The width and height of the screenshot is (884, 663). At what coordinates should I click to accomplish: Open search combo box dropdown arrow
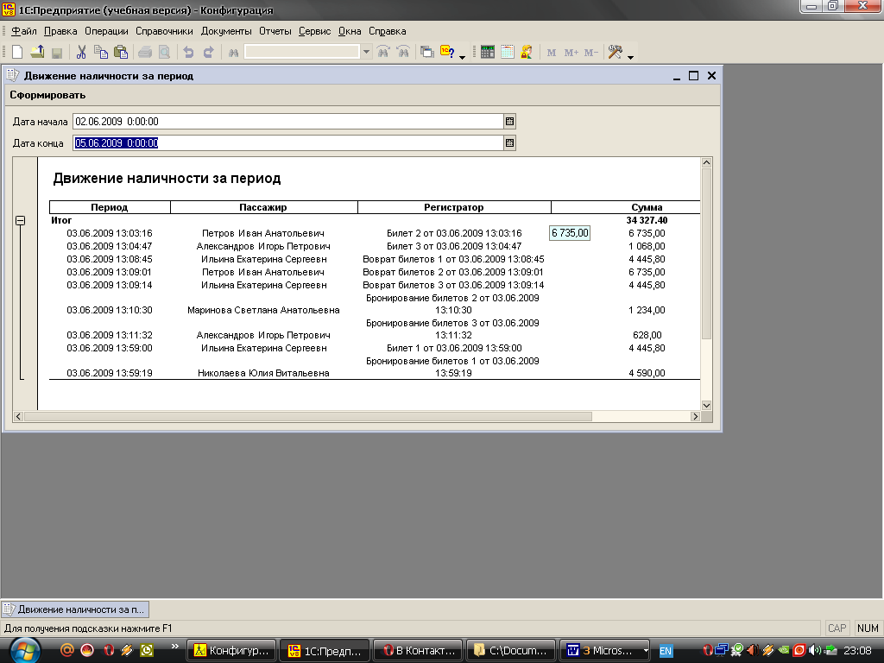tap(366, 52)
